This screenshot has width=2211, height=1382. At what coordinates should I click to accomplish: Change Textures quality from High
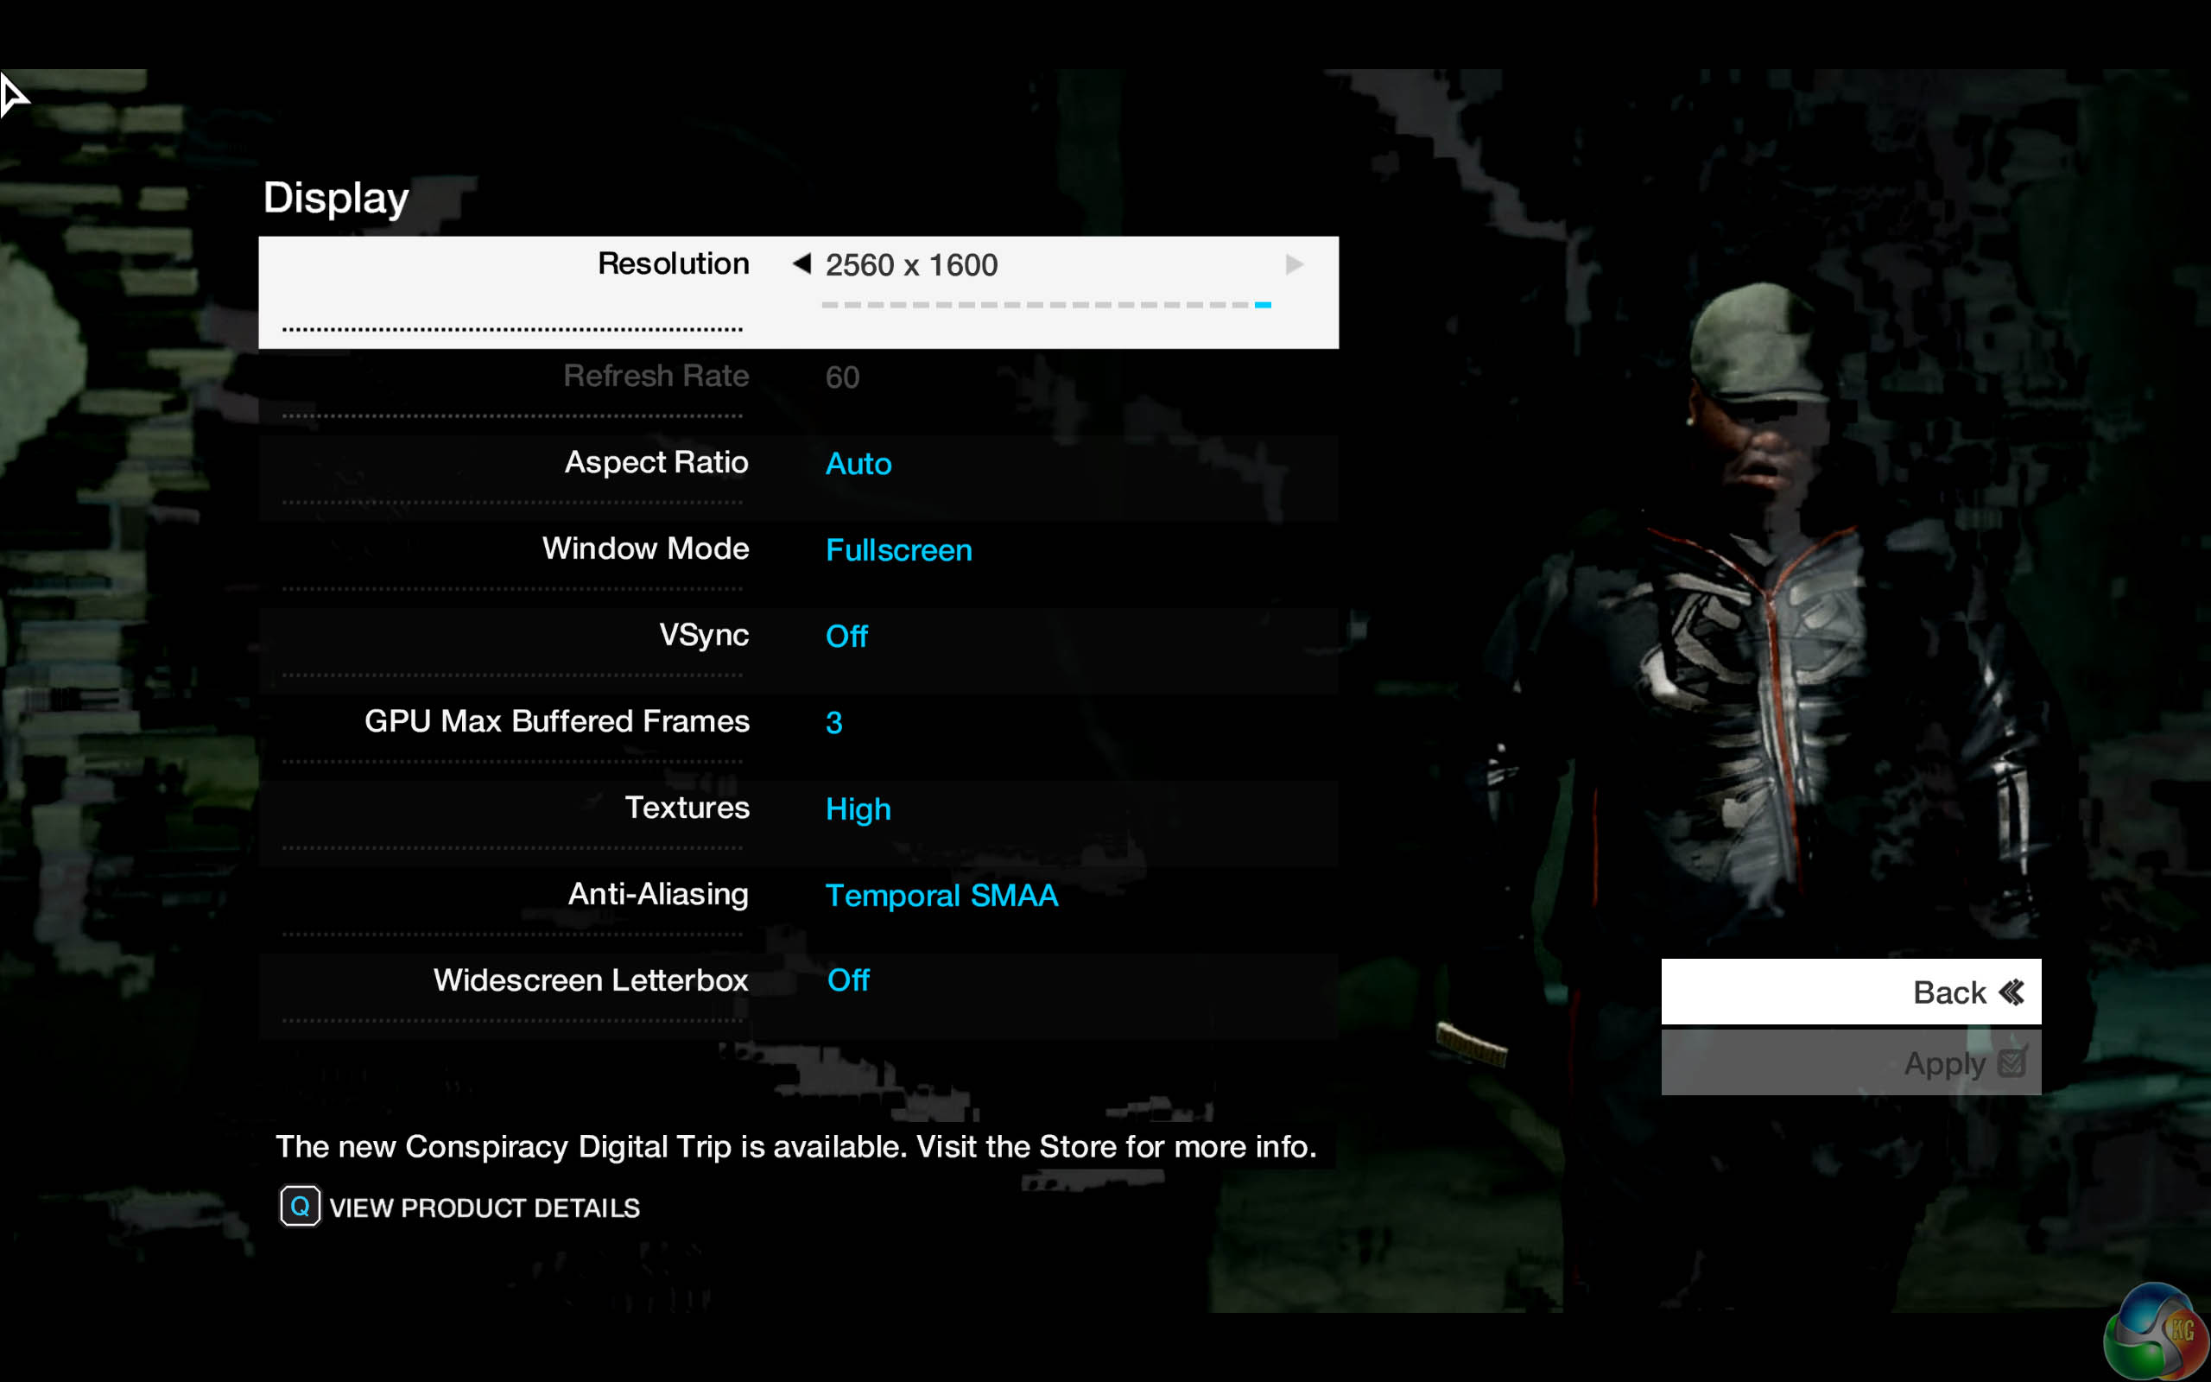click(x=858, y=809)
